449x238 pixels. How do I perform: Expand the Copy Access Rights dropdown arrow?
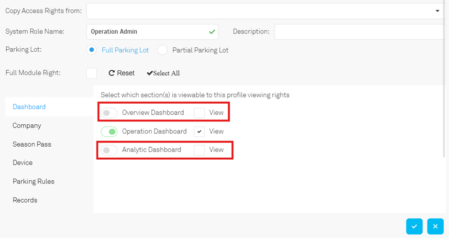pos(437,11)
